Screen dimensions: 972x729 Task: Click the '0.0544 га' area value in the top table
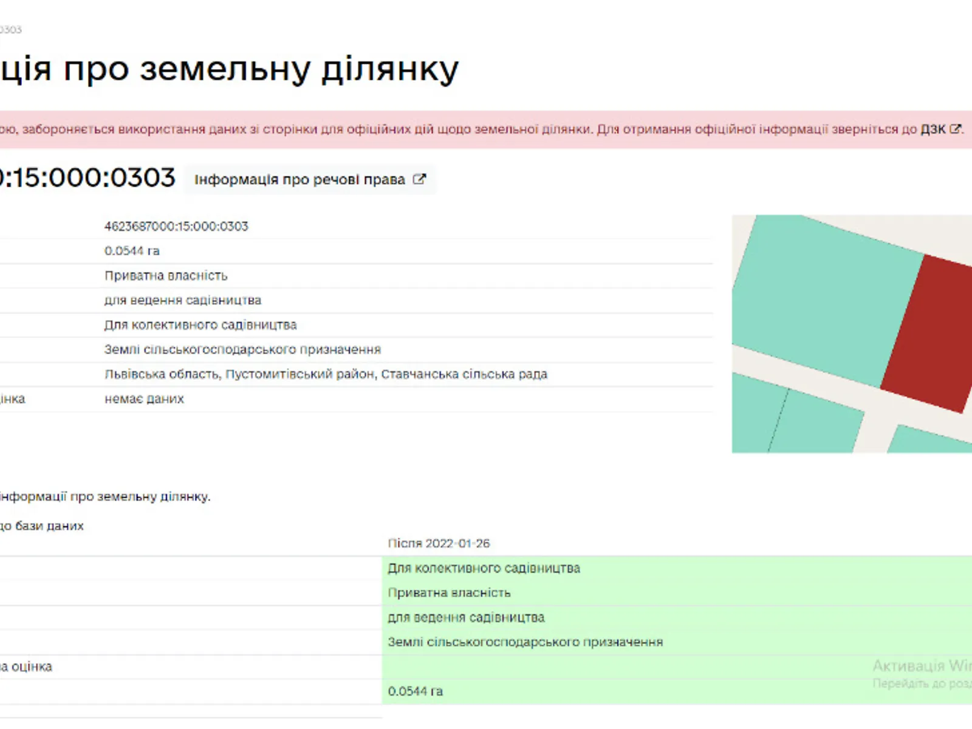(x=132, y=251)
